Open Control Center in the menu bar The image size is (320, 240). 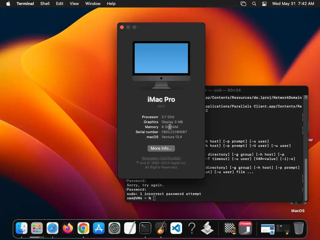(x=264, y=4)
